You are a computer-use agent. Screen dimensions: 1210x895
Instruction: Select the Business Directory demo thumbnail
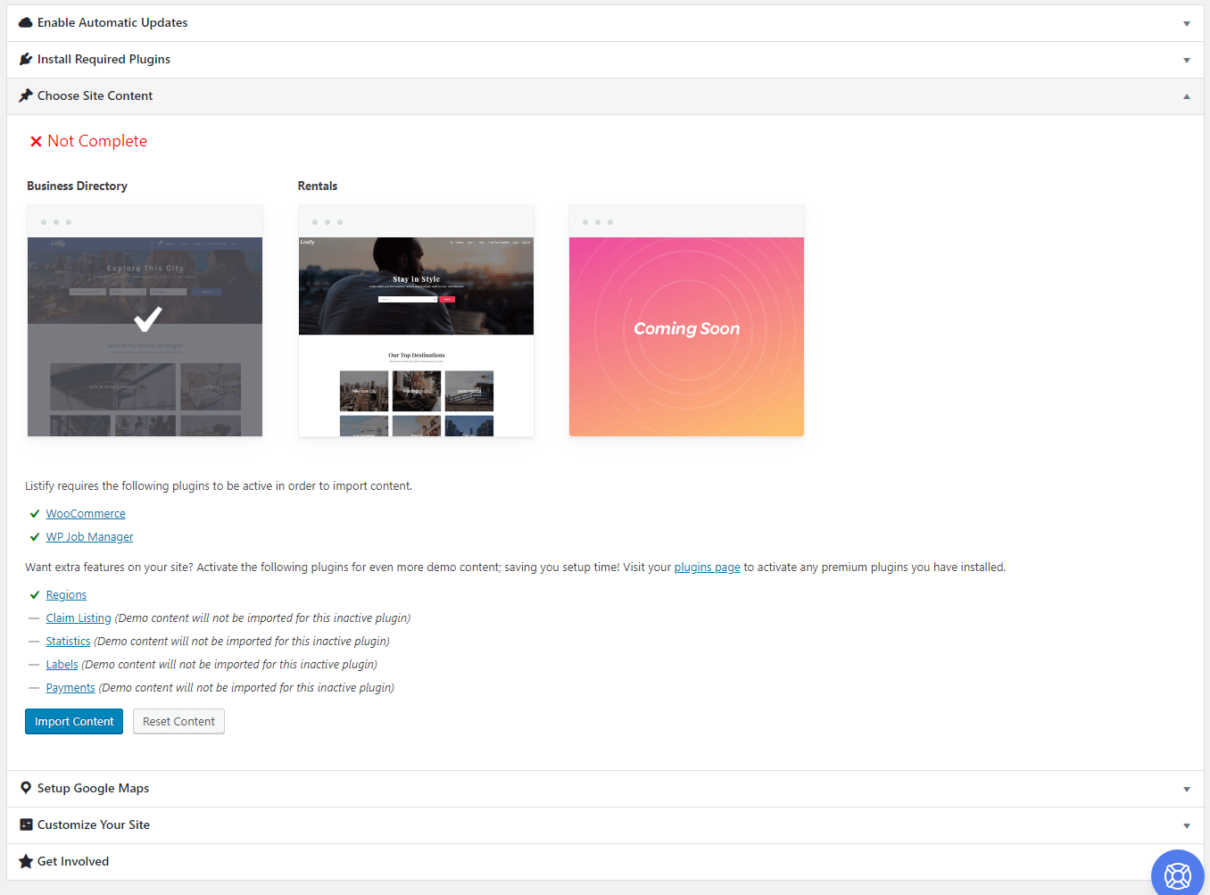tap(145, 321)
